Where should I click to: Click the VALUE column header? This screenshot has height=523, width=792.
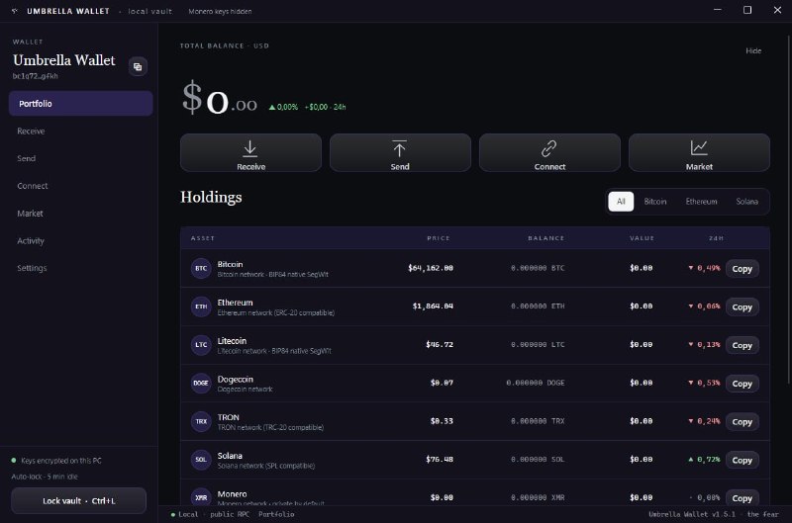(x=642, y=238)
